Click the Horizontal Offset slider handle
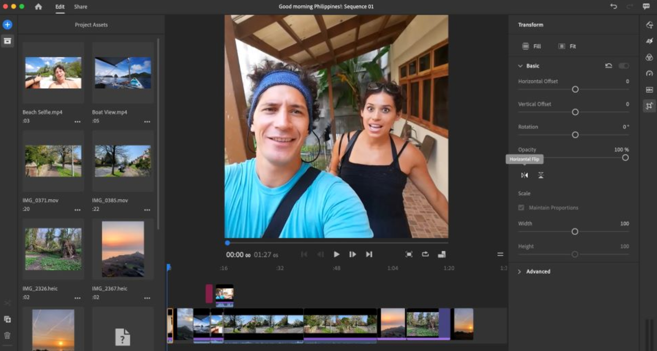The height and width of the screenshot is (351, 657). click(575, 89)
